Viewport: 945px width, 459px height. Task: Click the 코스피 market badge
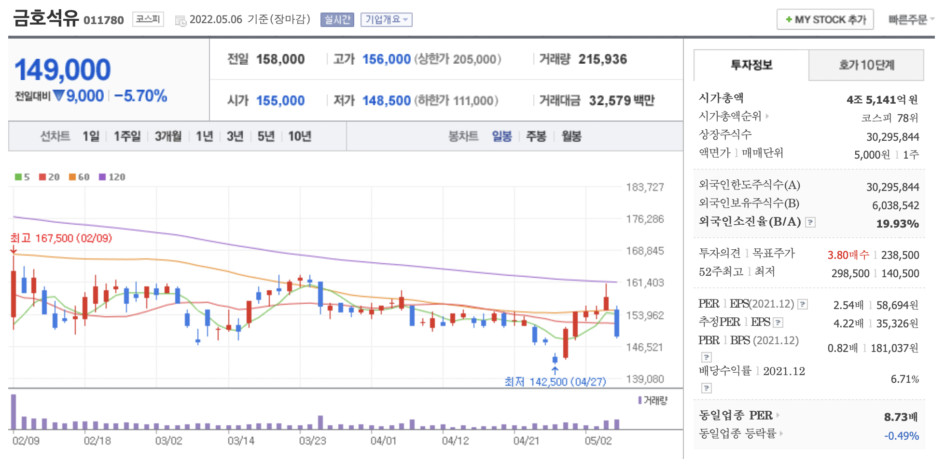148,19
